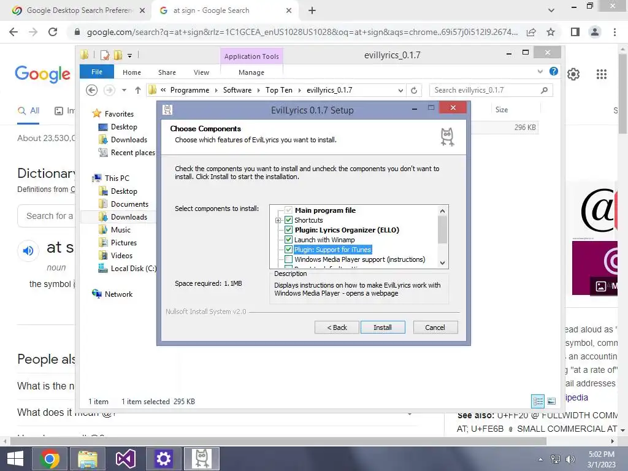Click the Explorer forward navigation arrow
Screen dimensions: 628x471
pos(109,90)
